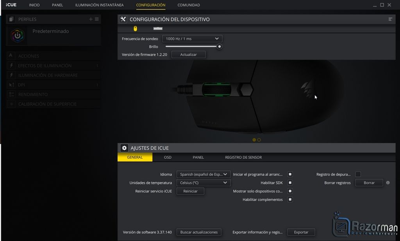Open ILUMINACIÓN INSTANTÁNEA menu
Screen dimensions: 400x241
coord(99,5)
